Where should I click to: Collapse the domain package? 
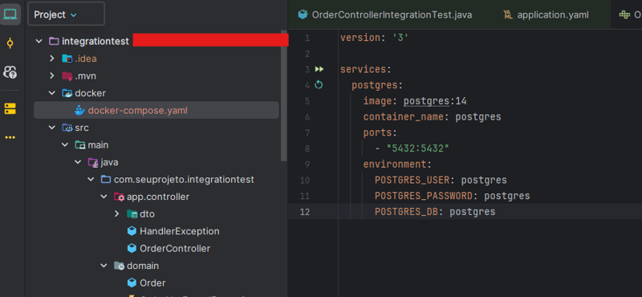pos(104,266)
